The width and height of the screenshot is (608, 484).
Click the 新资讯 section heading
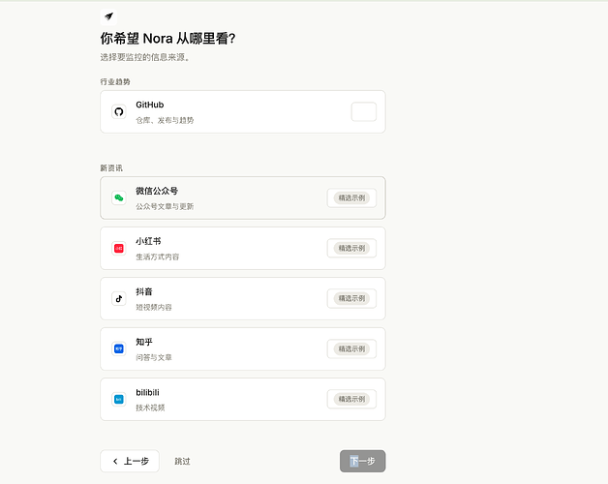pos(111,167)
